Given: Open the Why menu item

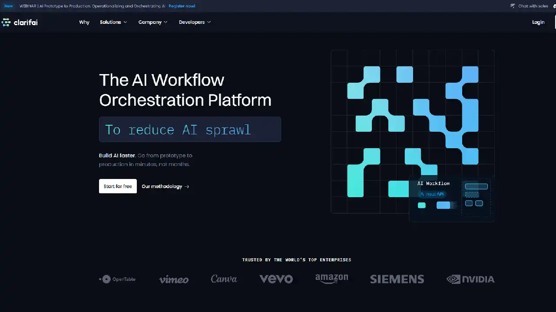Looking at the screenshot, I should coord(84,22).
